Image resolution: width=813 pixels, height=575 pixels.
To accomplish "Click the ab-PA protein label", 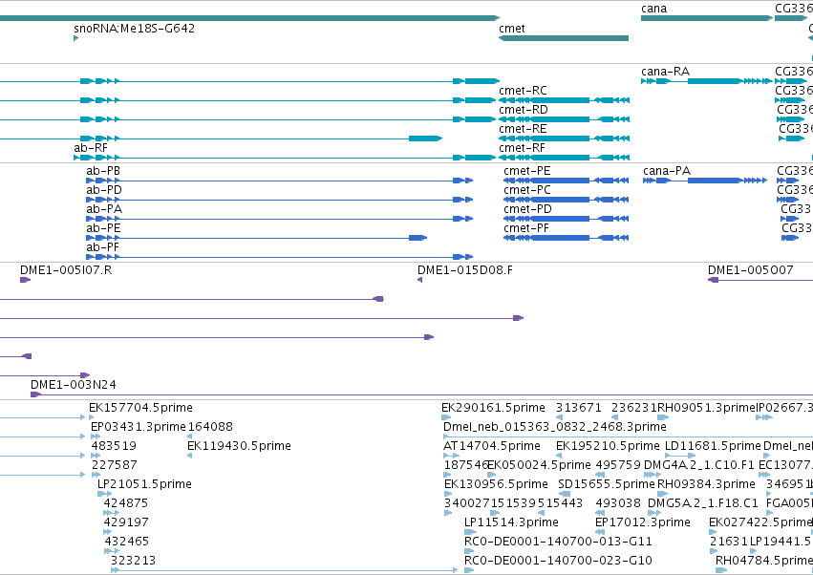I will pyautogui.click(x=104, y=209).
